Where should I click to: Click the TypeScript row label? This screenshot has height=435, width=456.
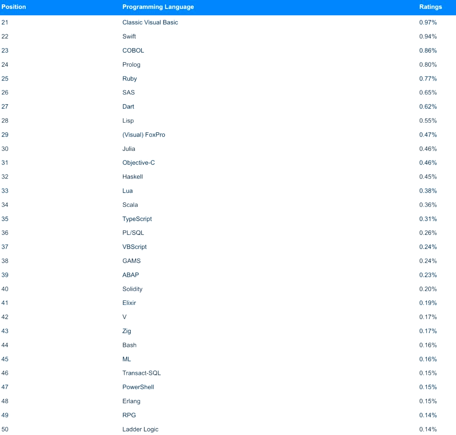[137, 219]
